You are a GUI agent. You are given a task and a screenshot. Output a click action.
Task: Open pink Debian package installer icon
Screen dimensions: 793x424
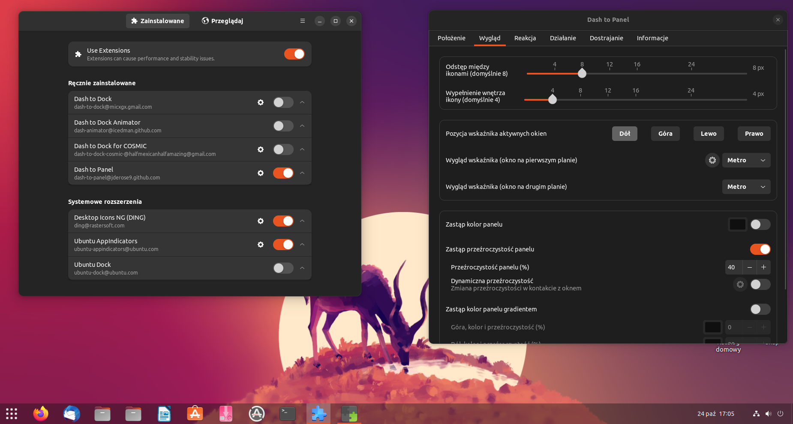coord(226,414)
